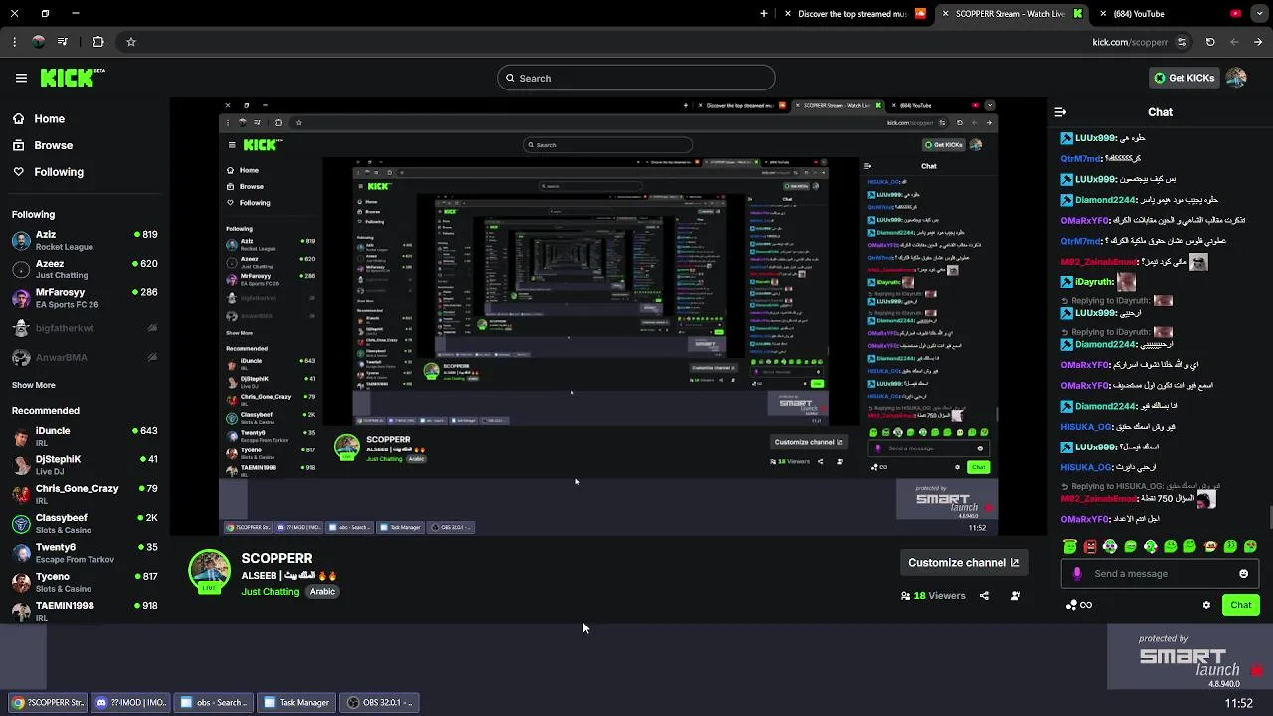This screenshot has height=716, width=1273.
Task: Click the purple microphone icon in message box
Action: (1077, 573)
